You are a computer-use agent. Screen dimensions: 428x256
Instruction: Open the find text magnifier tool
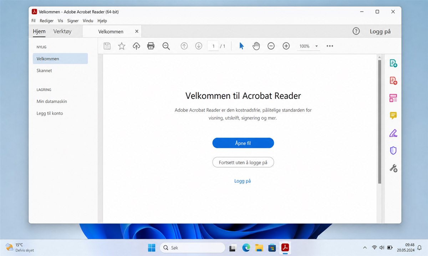coord(166,46)
